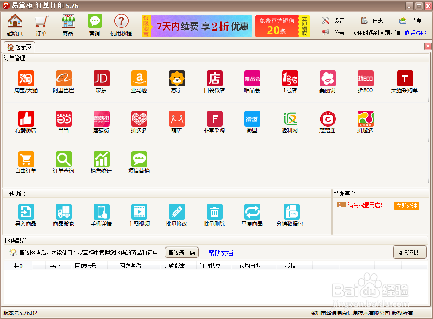Open the 商品 shop toolbar item
Viewport: 433px width, 319px height.
click(x=68, y=25)
